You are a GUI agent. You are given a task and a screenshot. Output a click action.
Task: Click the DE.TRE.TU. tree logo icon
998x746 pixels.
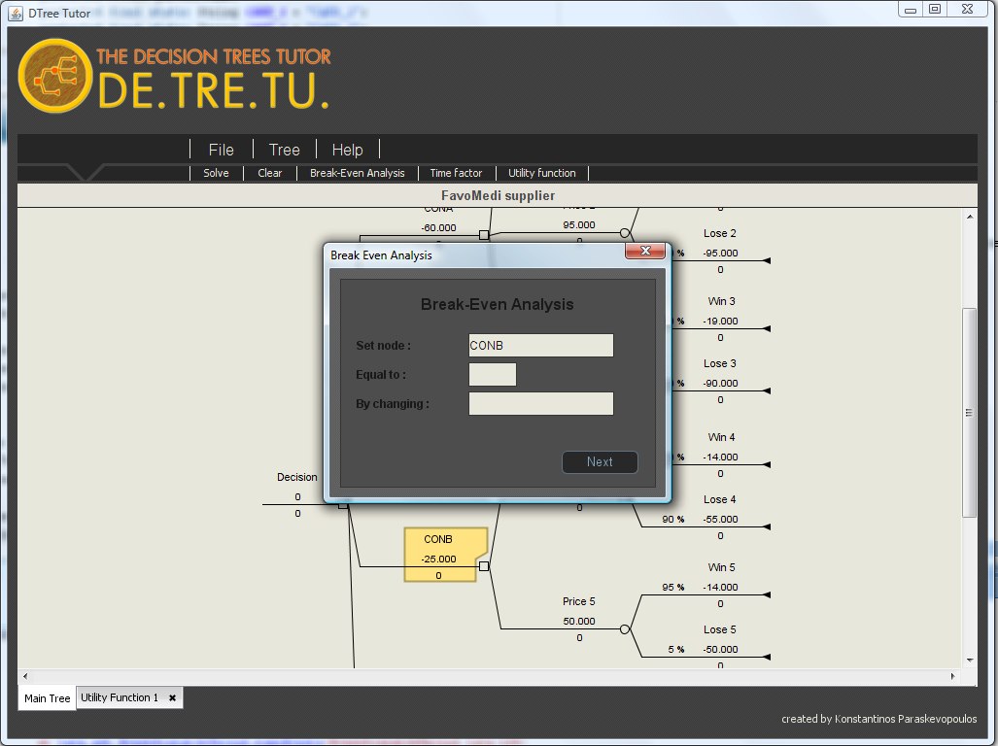coord(53,75)
